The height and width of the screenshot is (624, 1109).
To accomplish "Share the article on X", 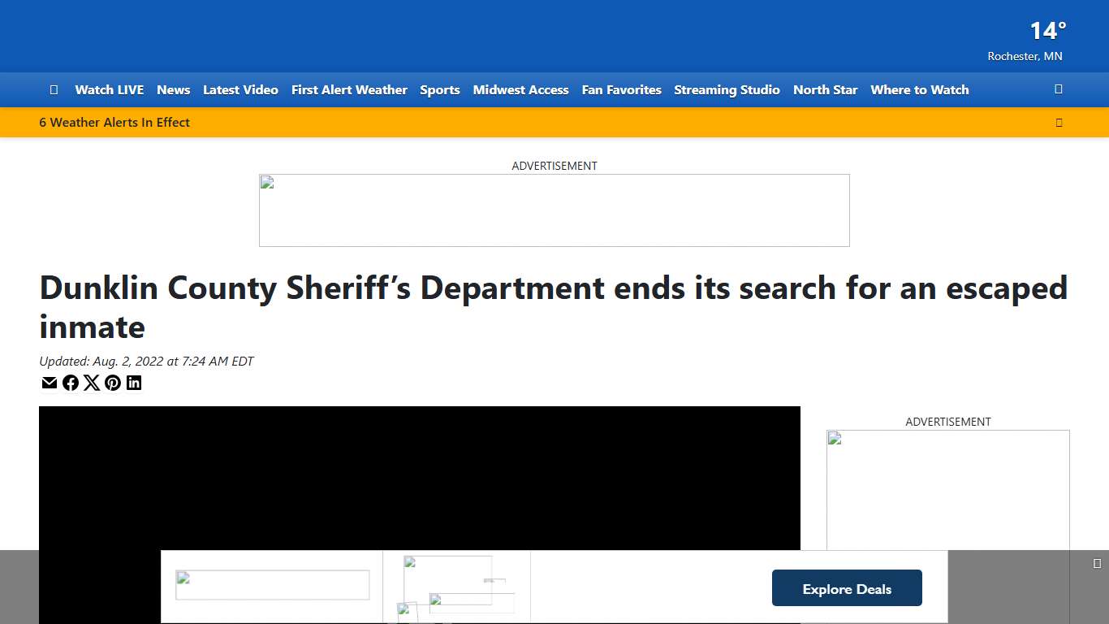I will (x=92, y=383).
